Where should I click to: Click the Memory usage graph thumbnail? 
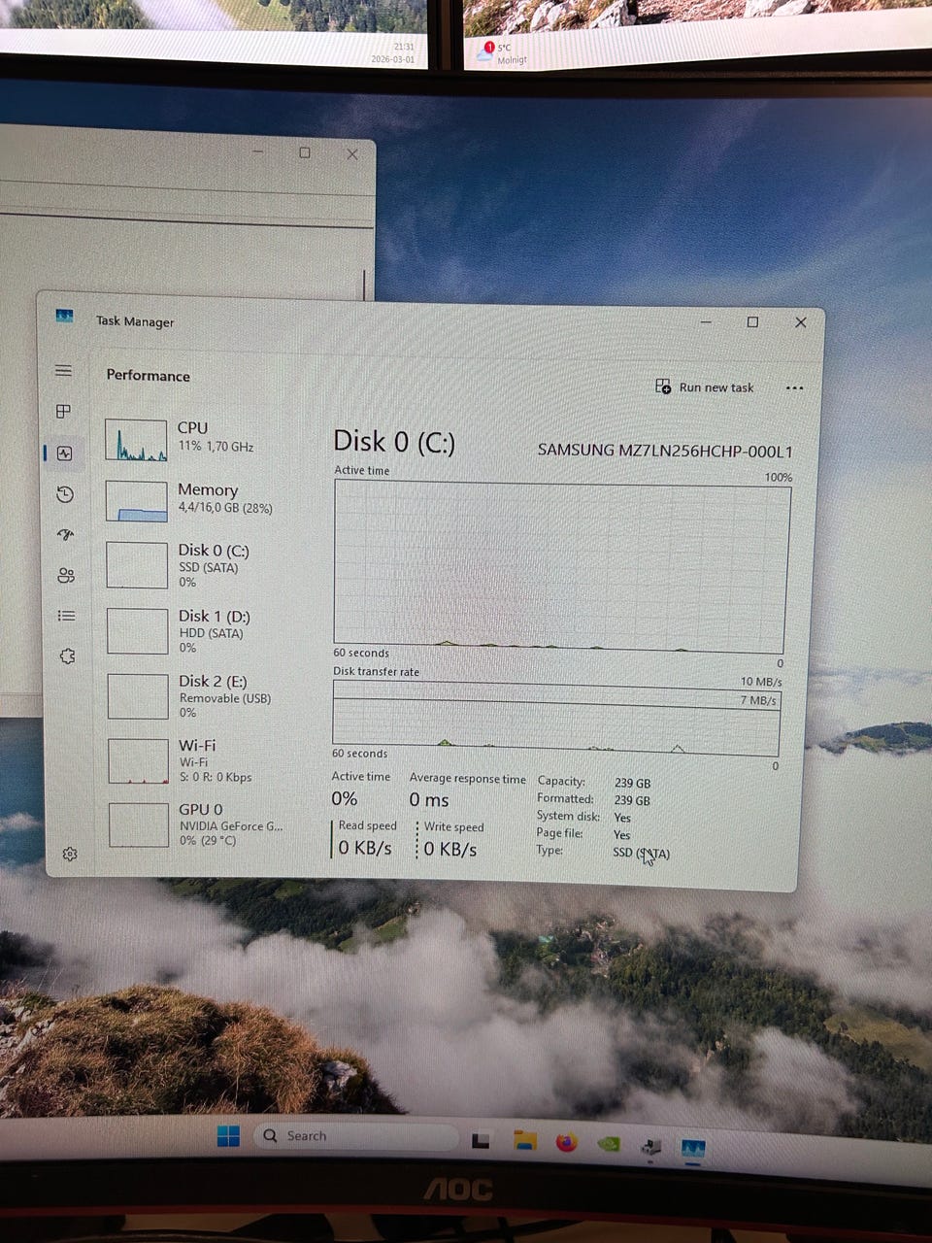tap(136, 502)
